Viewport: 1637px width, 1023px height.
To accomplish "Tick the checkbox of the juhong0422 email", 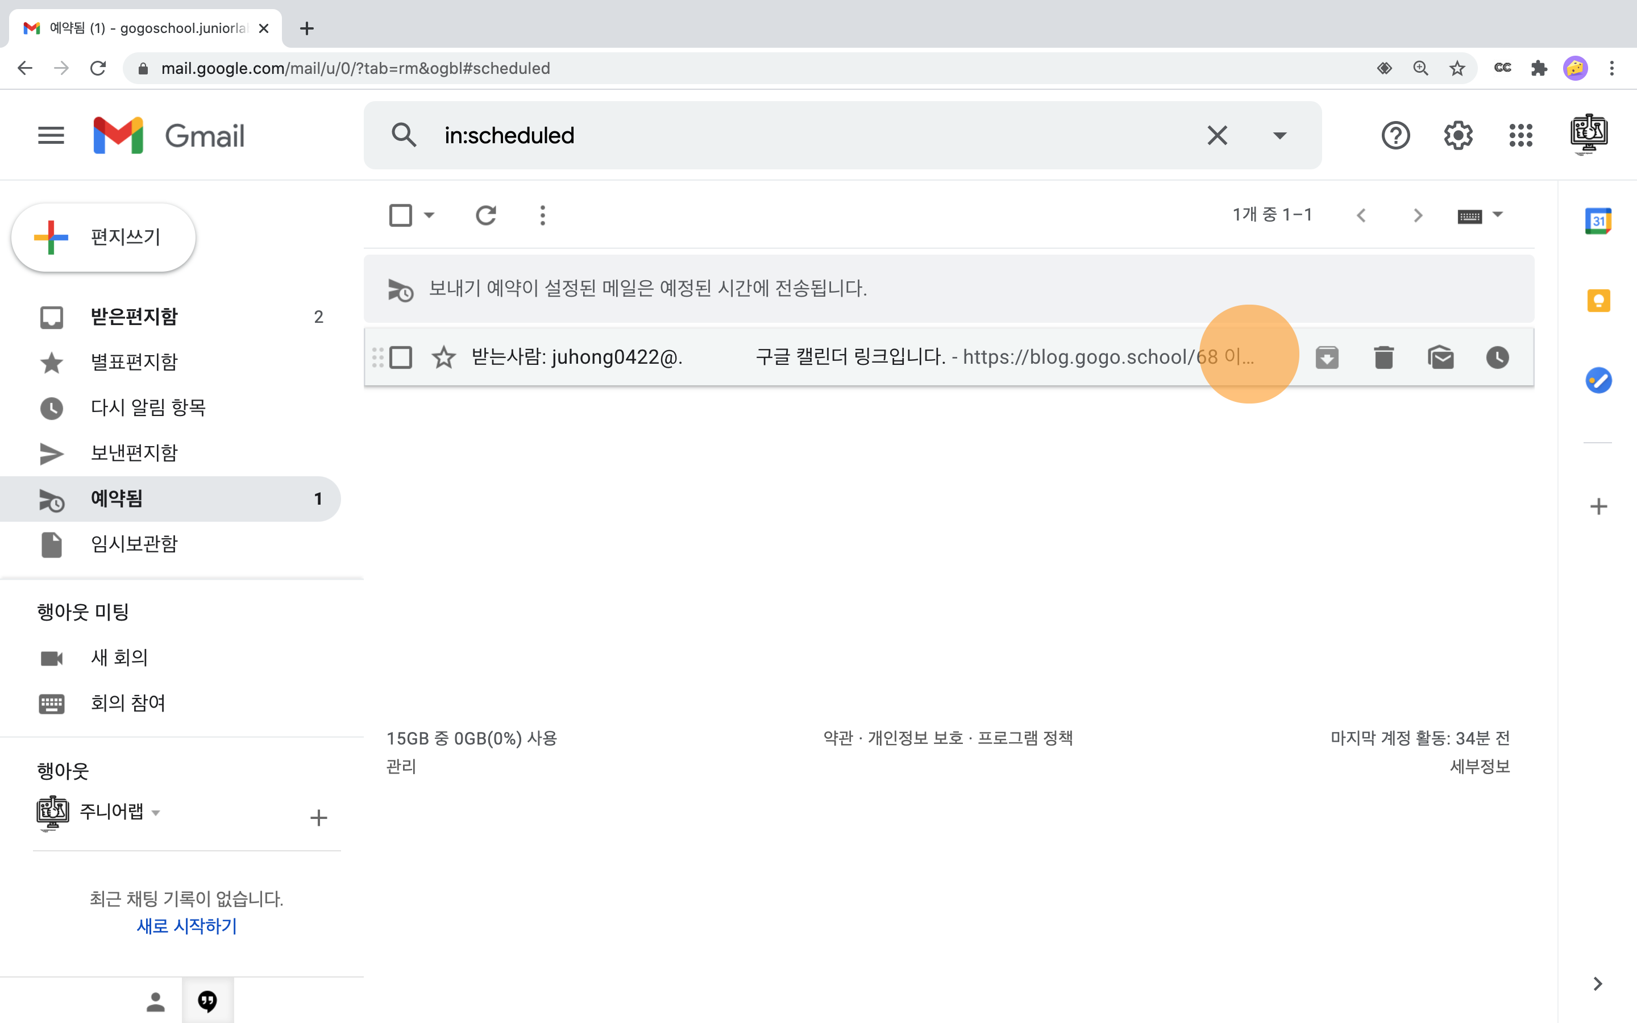I will 401,357.
